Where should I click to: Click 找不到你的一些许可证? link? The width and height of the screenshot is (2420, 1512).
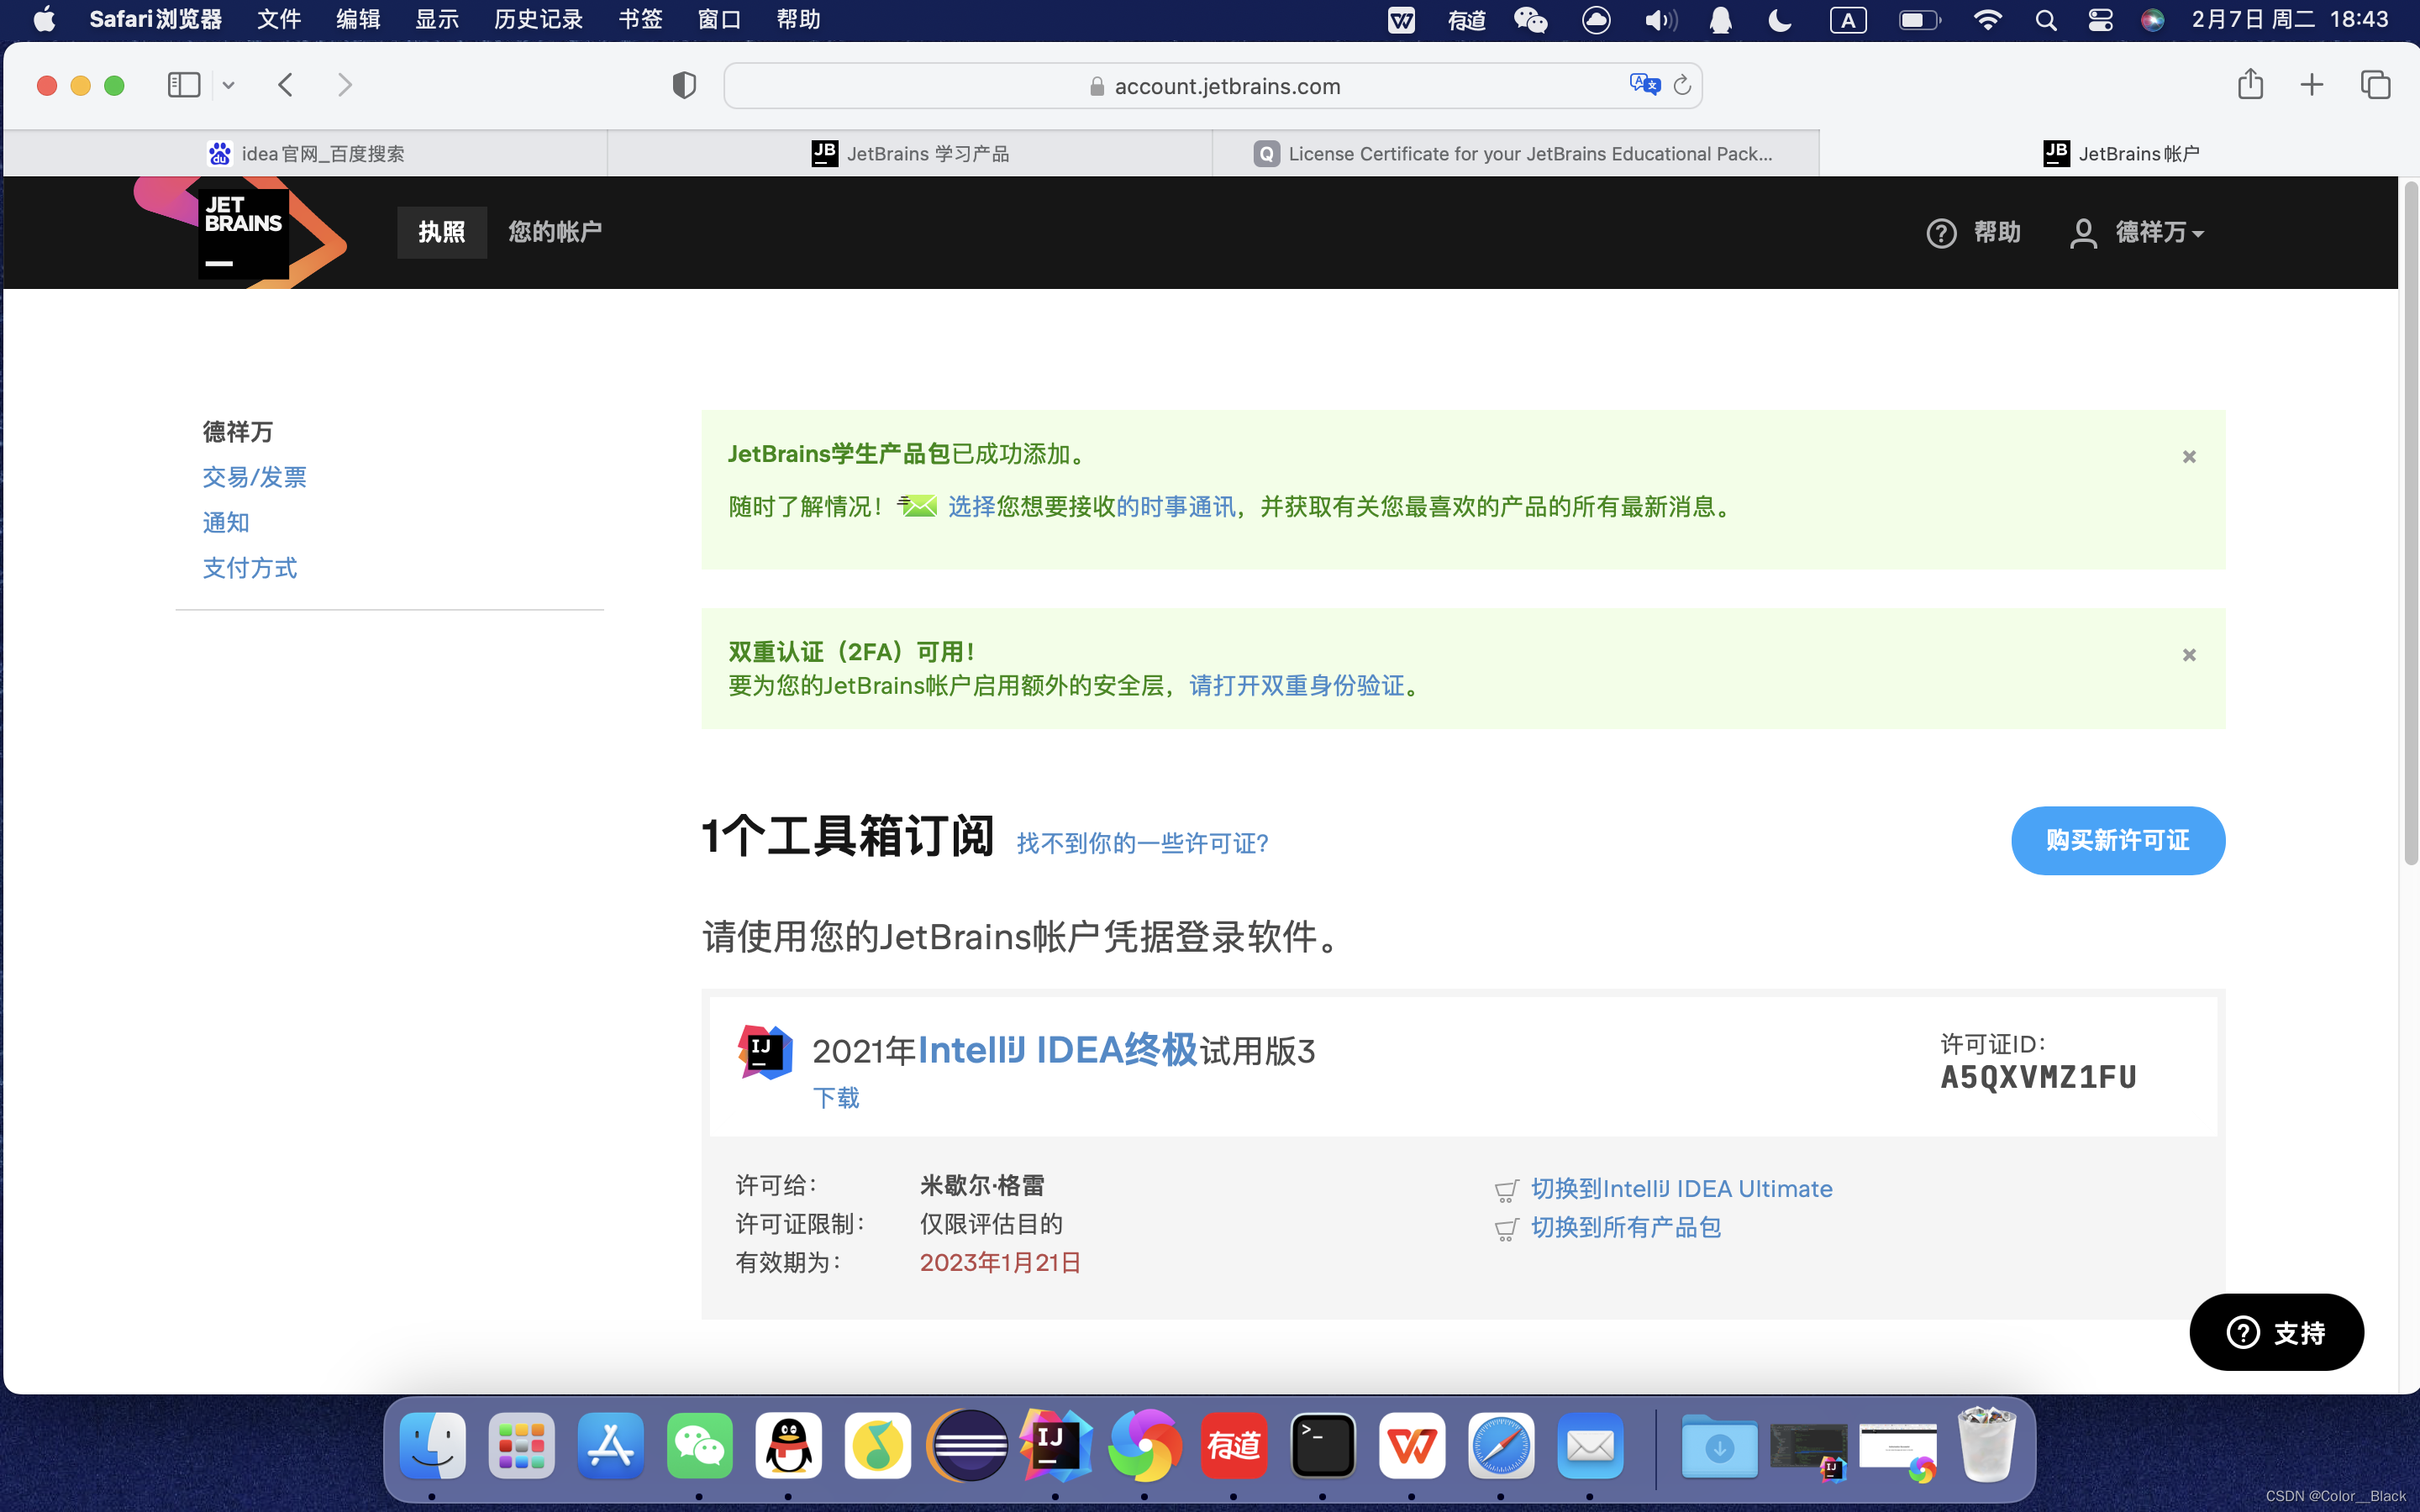coord(1143,843)
